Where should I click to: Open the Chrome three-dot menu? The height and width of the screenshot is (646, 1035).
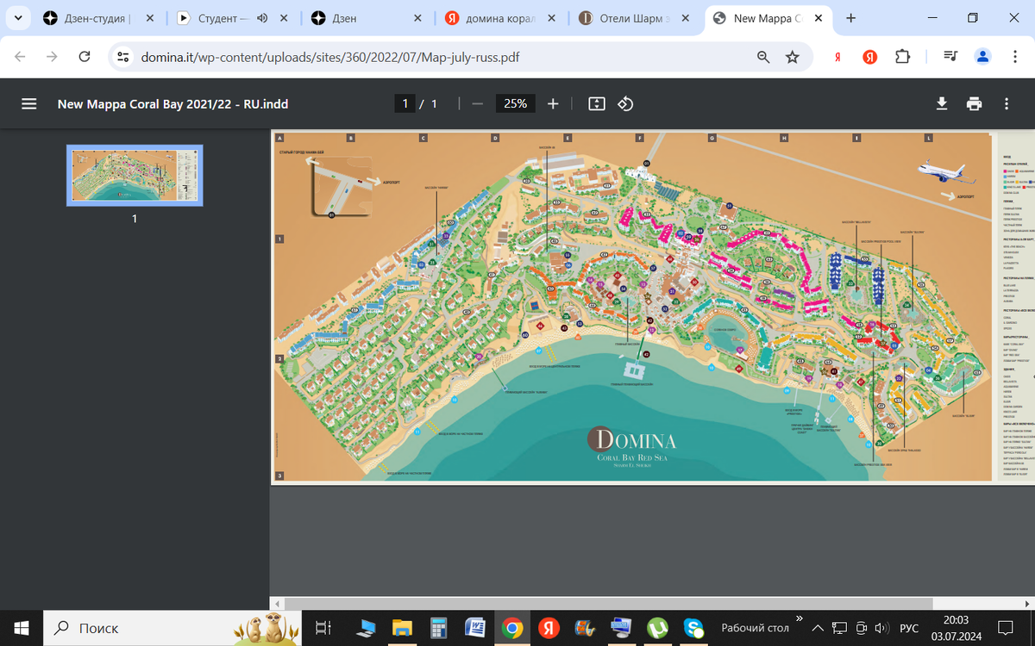point(1014,57)
